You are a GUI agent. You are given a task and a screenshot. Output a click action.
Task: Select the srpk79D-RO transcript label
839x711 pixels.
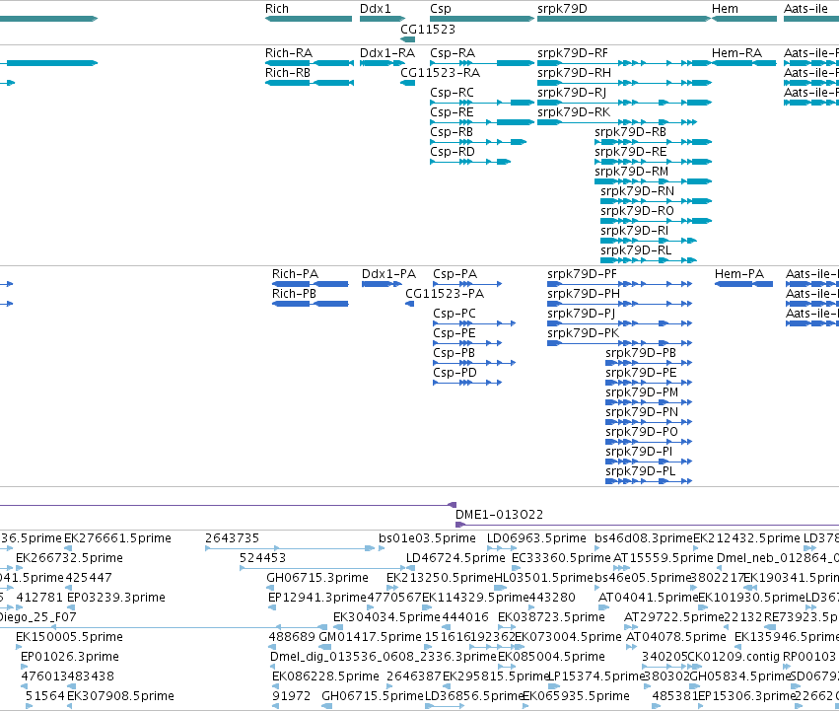point(637,211)
